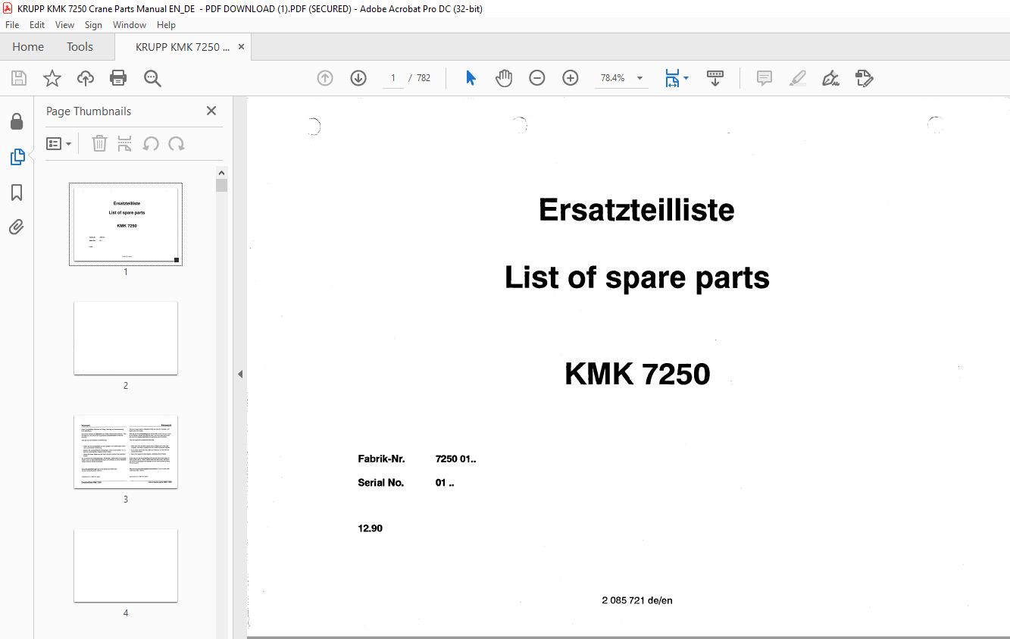
Task: Open thumbnail options dropdown menu
Action: 59,143
